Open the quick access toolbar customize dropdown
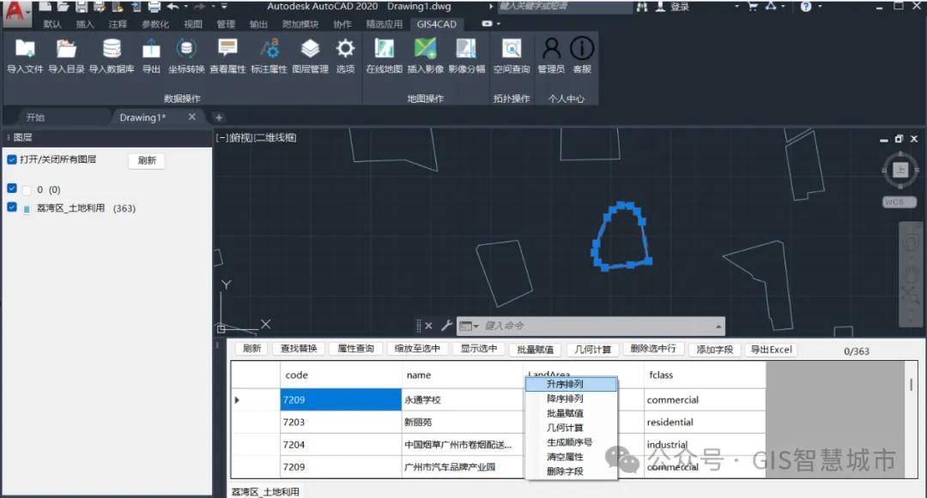The width and height of the screenshot is (927, 498). [x=225, y=7]
